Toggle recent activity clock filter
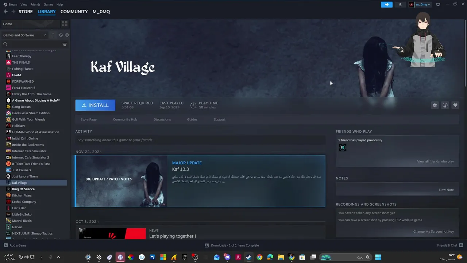Screen dimensions: 467x263 coord(61,35)
